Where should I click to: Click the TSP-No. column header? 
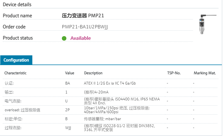pos(174,73)
